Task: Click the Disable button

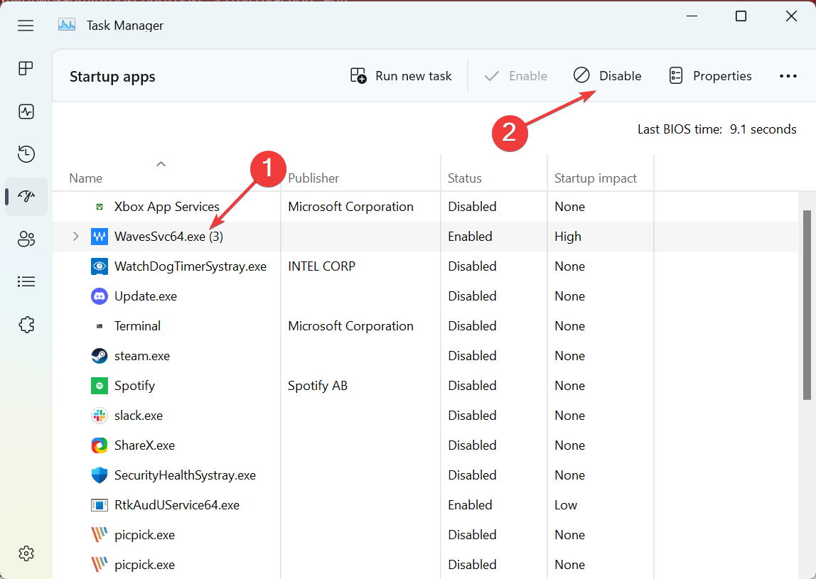Action: coord(607,76)
